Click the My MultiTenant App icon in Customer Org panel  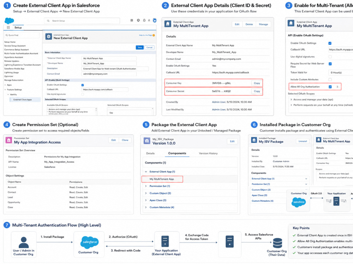click(x=318, y=140)
